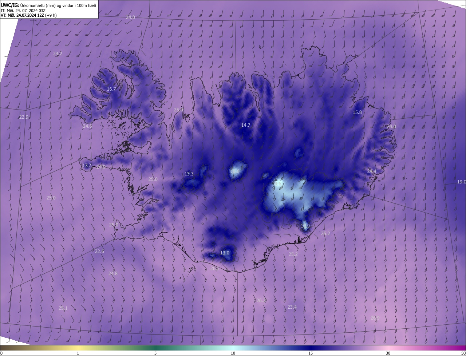466x356 pixels.
Task: Click the 10.9 value label
Action: pyautogui.click(x=305, y=226)
